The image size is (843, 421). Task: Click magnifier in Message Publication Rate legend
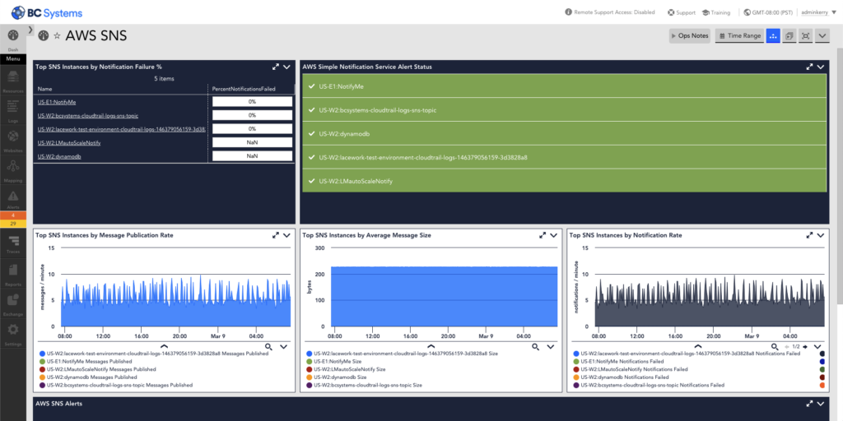(268, 347)
